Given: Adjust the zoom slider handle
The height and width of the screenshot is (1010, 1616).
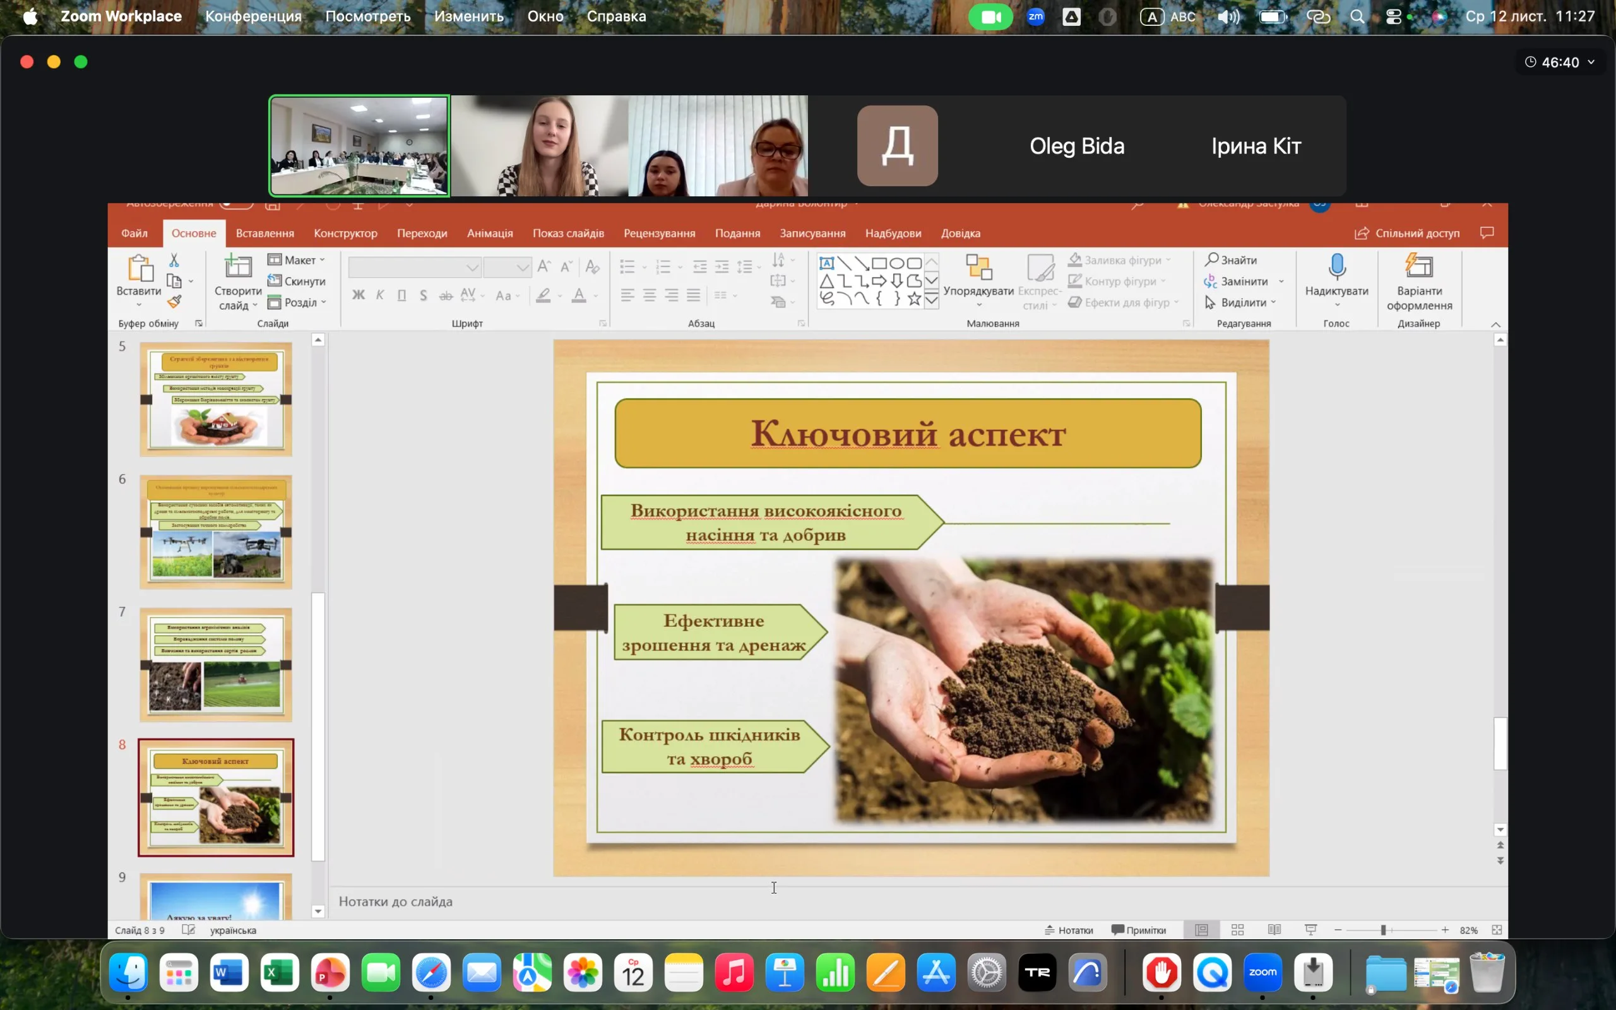Looking at the screenshot, I should 1384,930.
